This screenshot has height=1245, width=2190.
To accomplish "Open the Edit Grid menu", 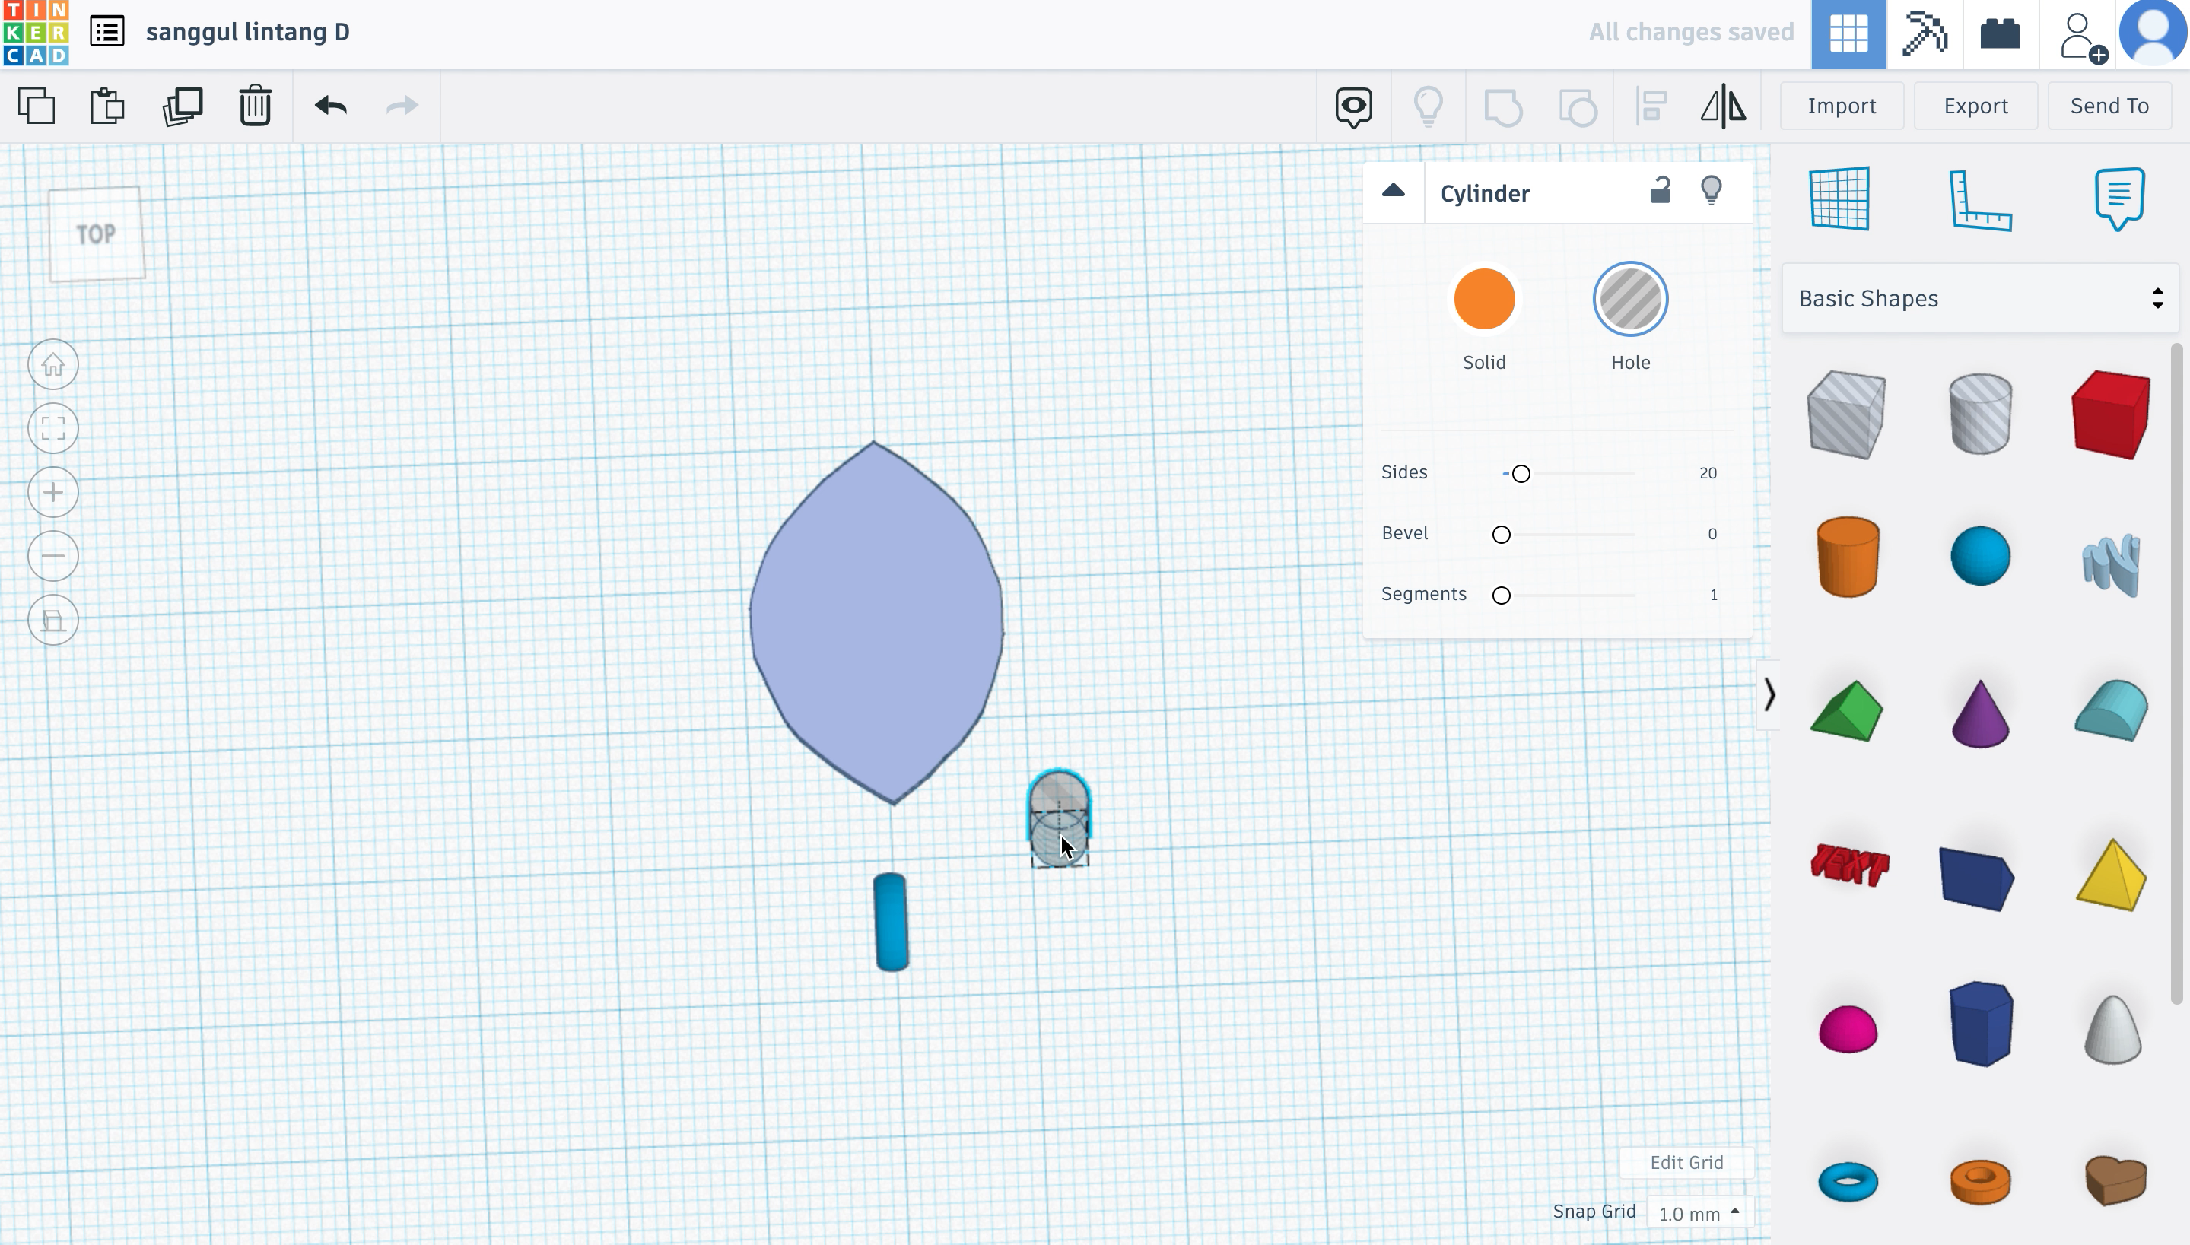I will (1686, 1162).
